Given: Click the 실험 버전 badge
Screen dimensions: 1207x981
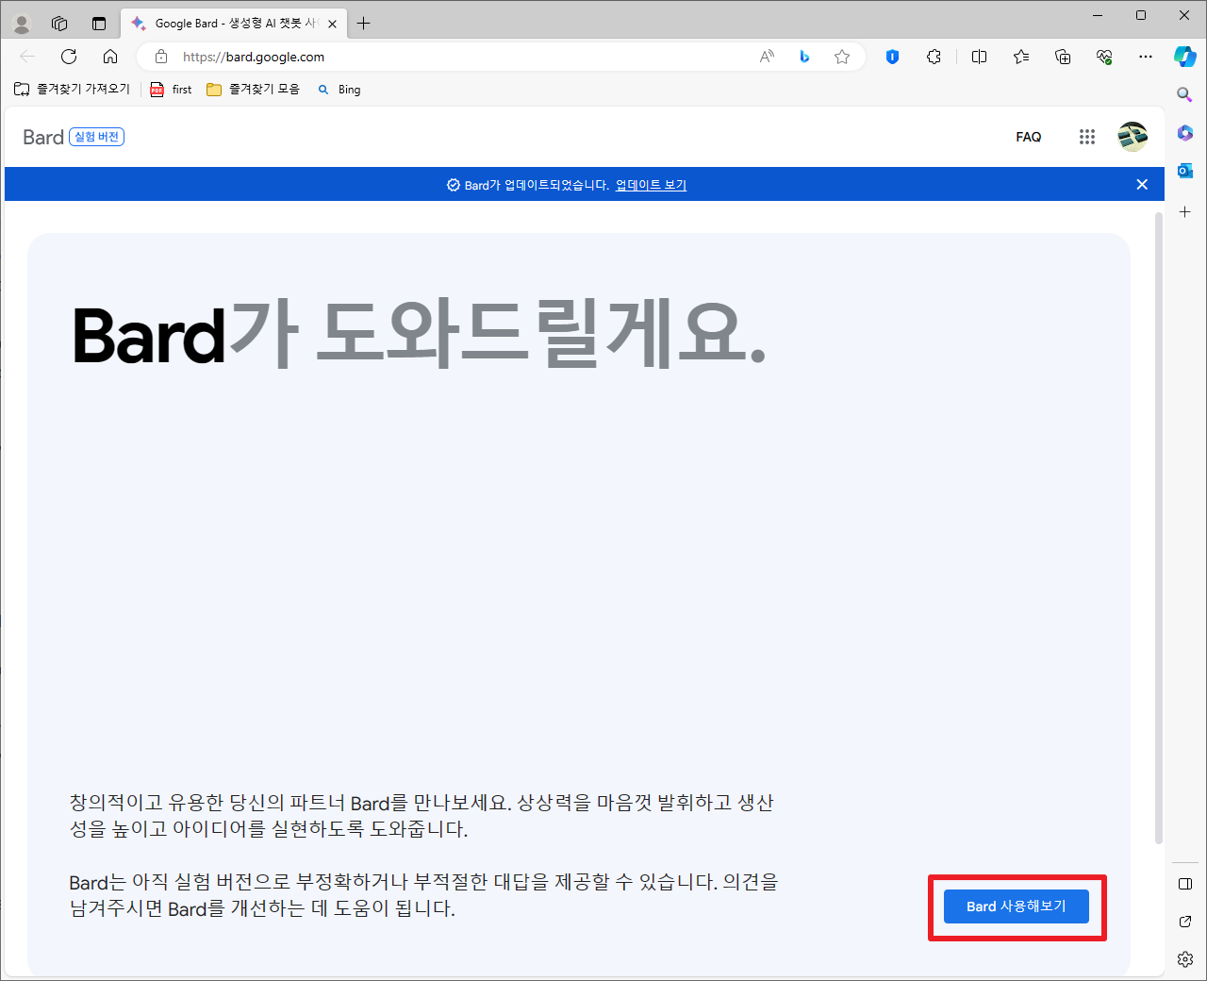Looking at the screenshot, I should pos(97,137).
